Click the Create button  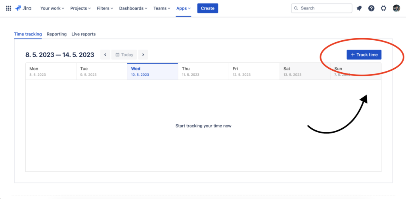208,8
